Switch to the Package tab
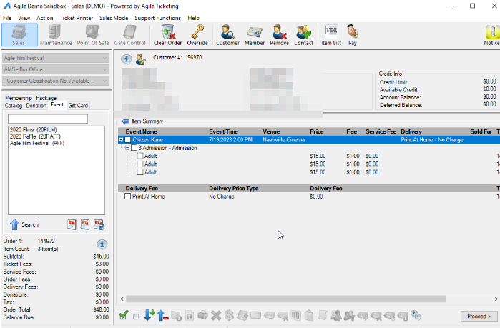 pos(46,98)
